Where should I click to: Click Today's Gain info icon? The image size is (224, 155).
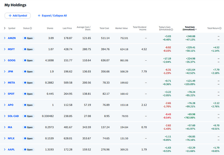click(x=172, y=30)
